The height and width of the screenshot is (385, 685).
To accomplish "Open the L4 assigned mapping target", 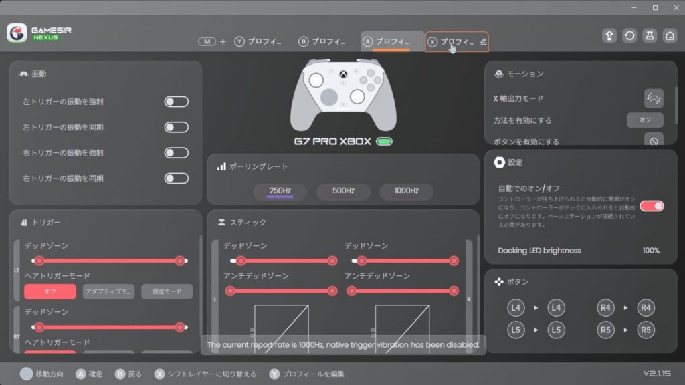I will coord(556,307).
